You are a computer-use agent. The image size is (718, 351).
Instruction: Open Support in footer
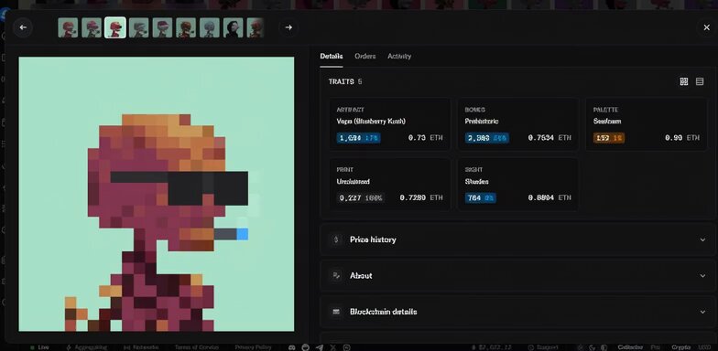point(544,347)
